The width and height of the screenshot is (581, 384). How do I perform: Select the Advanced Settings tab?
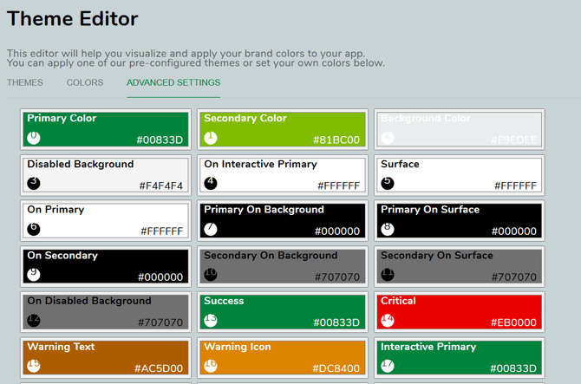click(173, 83)
